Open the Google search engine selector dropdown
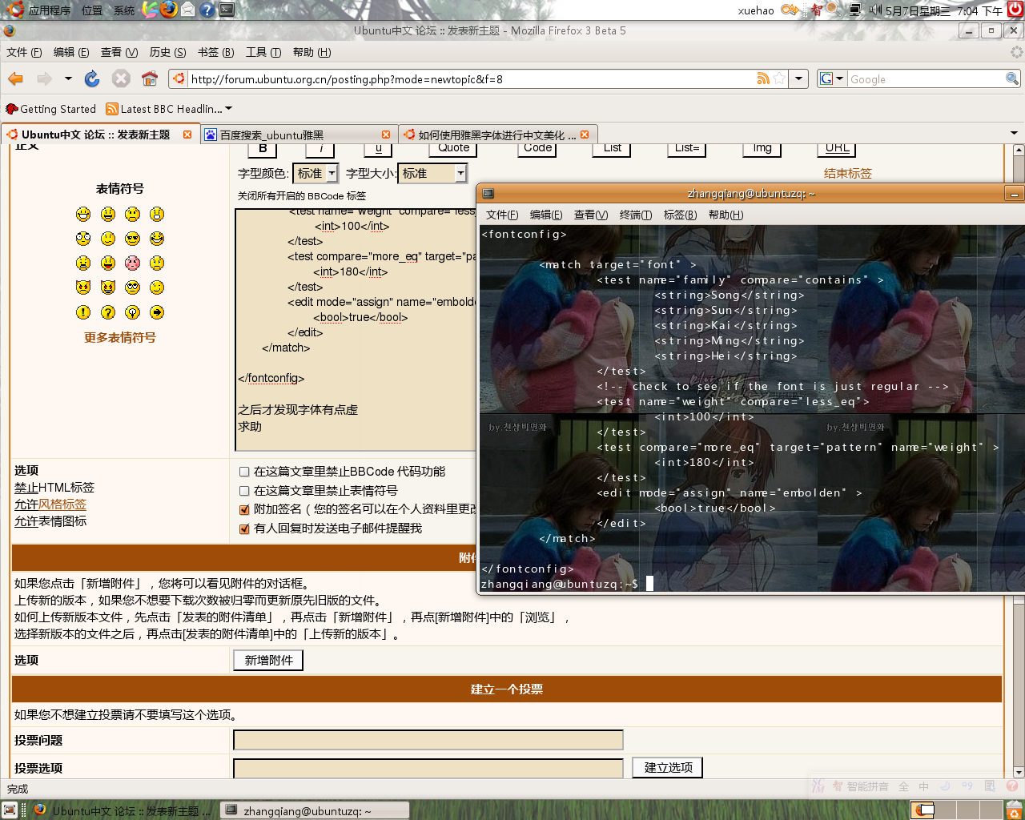Viewport: 1025px width, 820px height. 832,78
